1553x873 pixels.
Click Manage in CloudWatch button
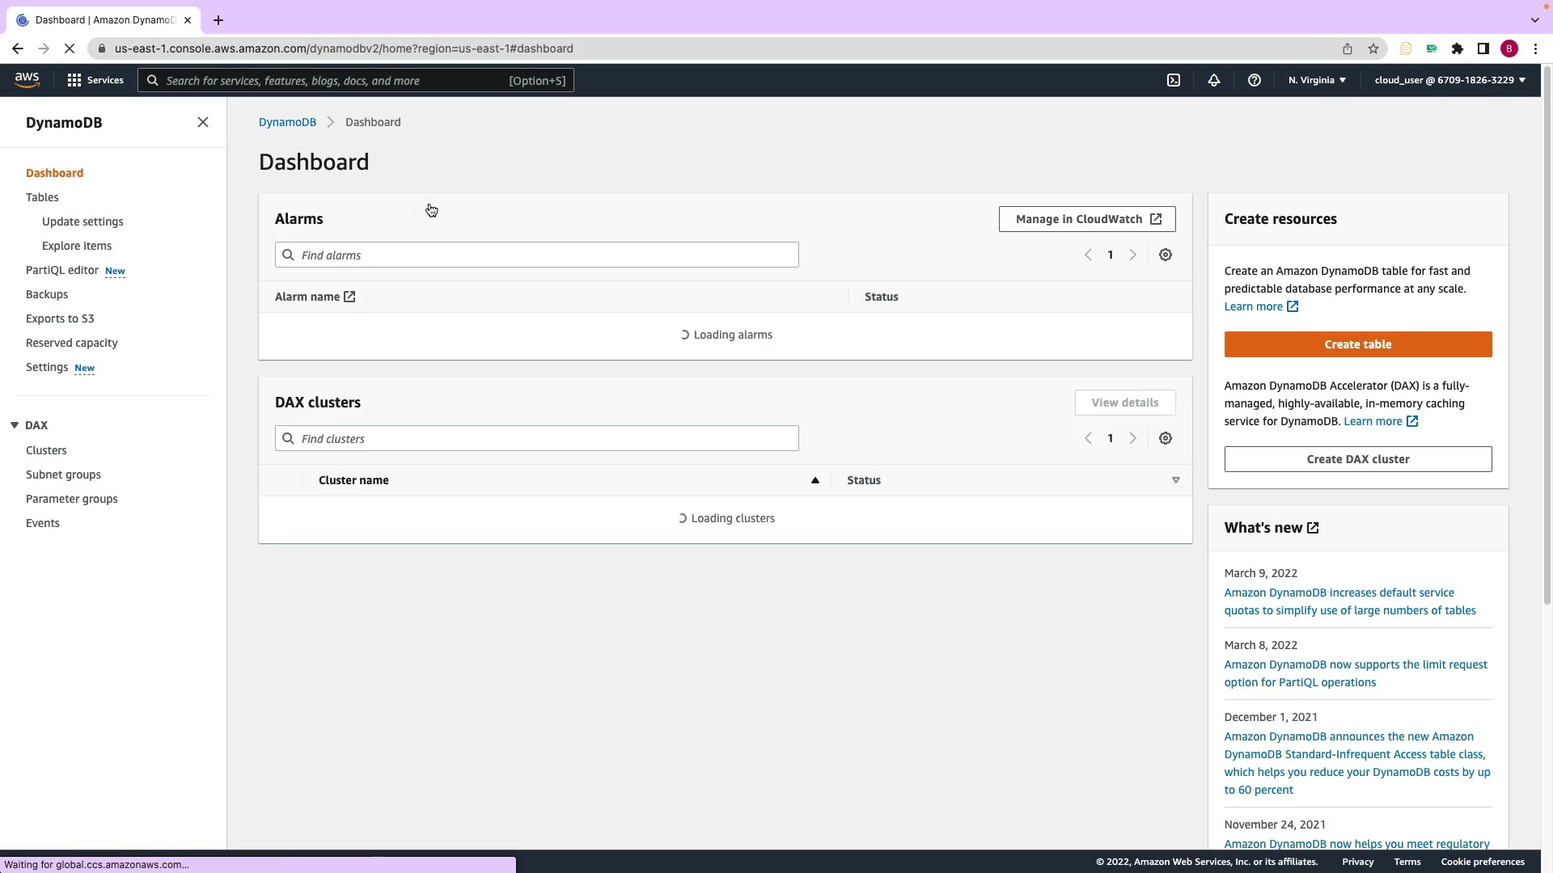(1086, 219)
